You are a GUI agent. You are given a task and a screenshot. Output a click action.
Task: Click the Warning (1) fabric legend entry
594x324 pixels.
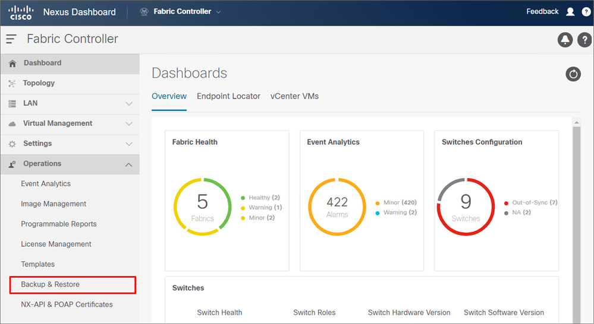262,208
